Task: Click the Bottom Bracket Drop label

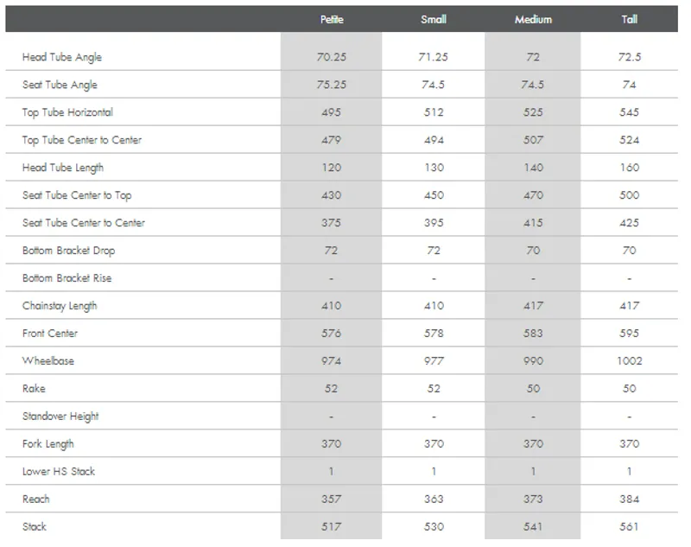Action: pyautogui.click(x=68, y=251)
